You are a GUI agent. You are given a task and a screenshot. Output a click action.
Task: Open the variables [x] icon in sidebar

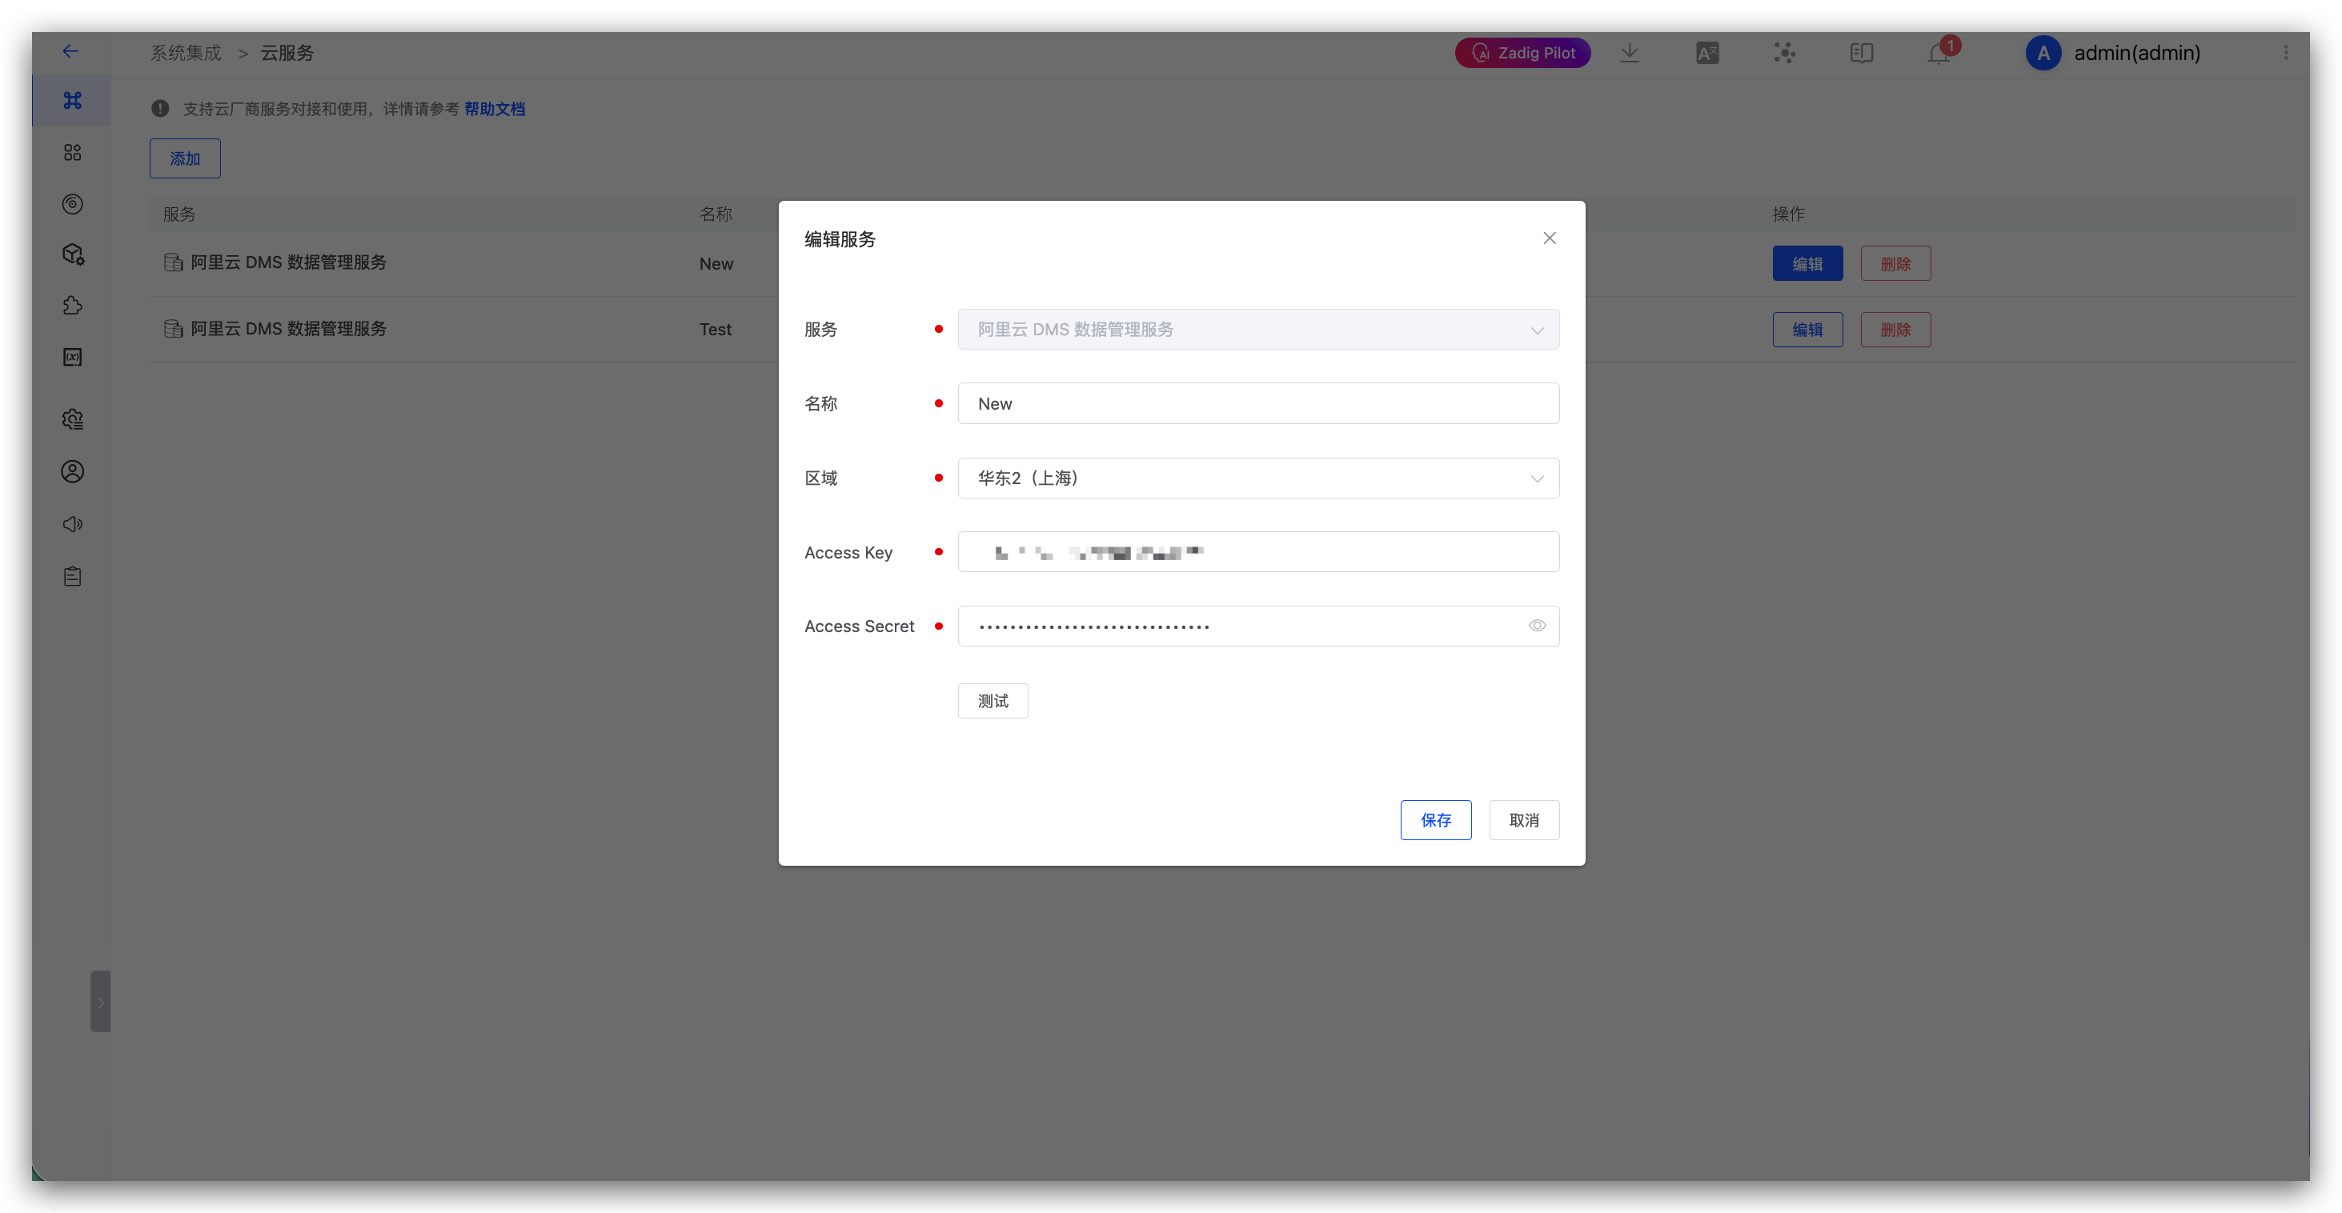pos(73,356)
